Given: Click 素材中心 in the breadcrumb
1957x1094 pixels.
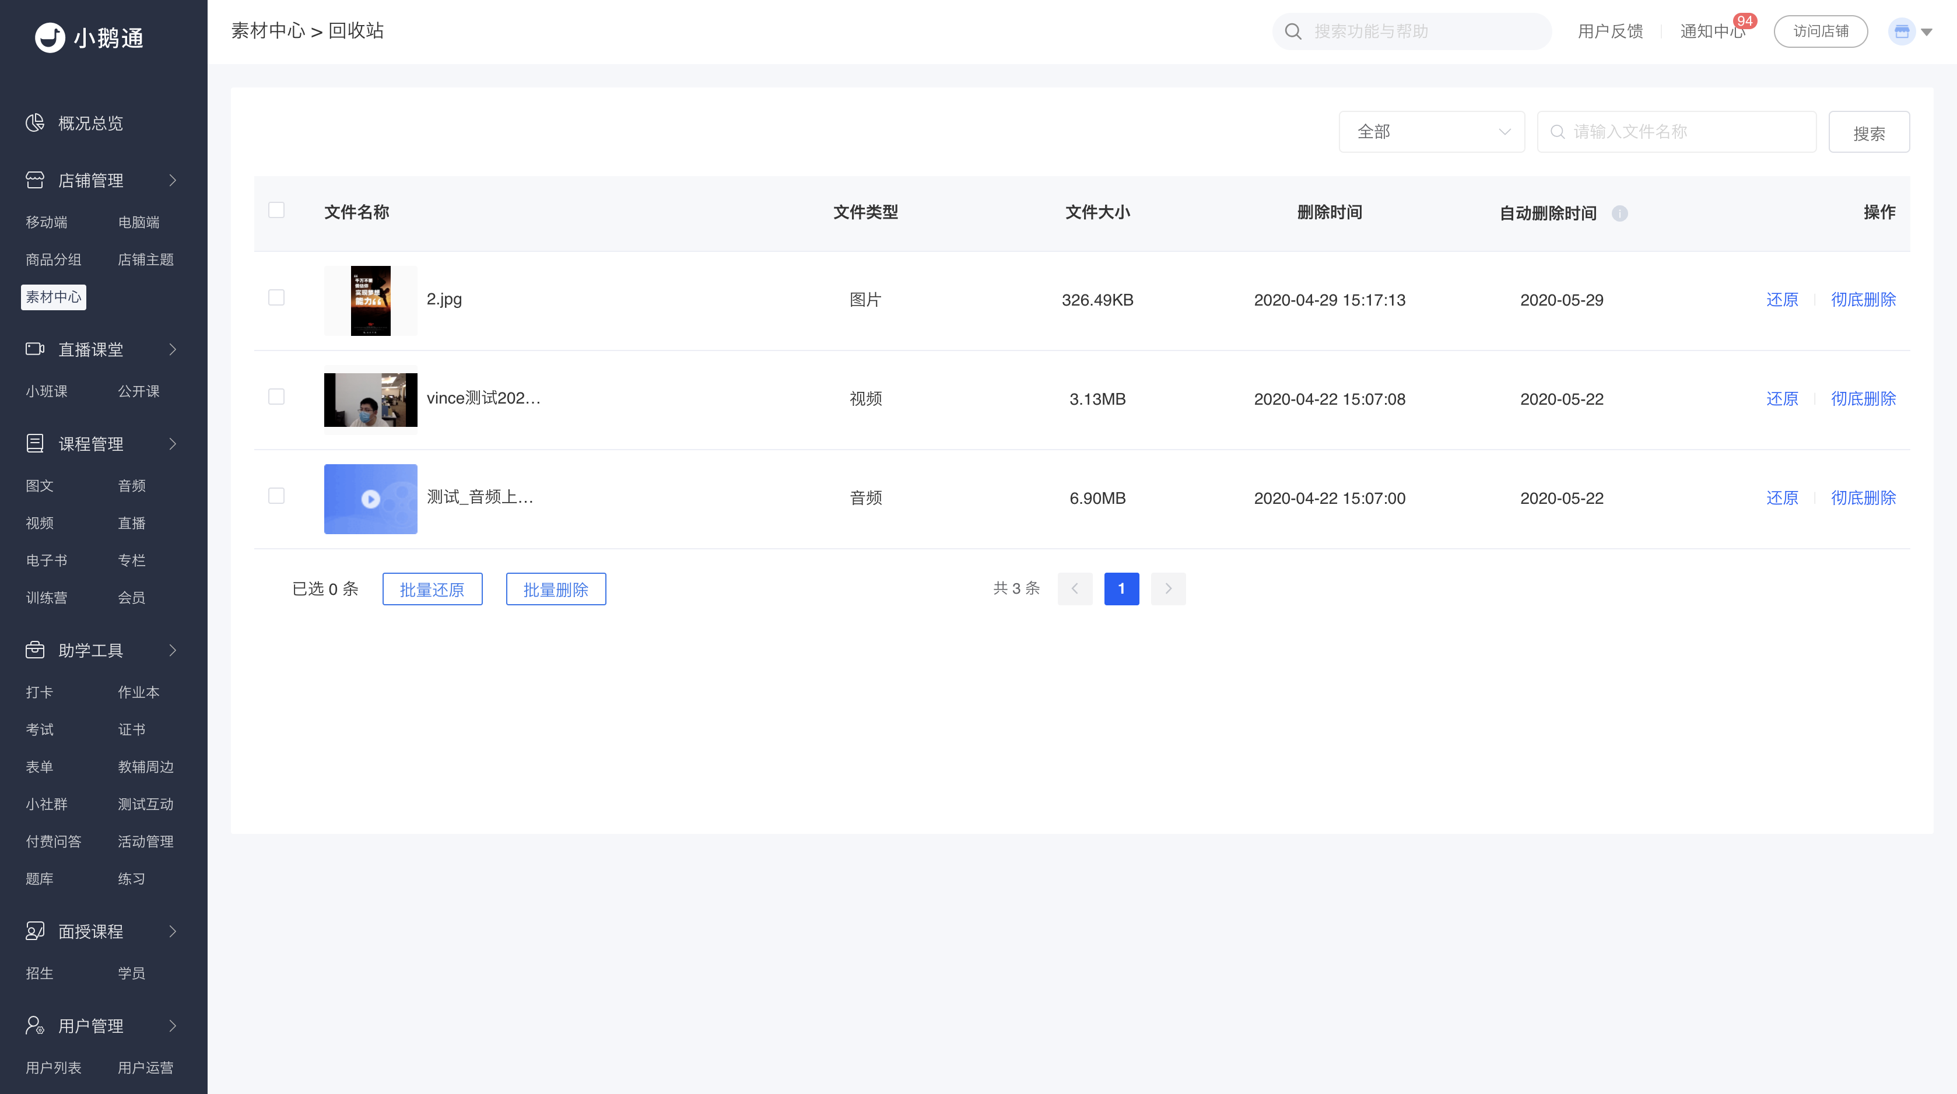Looking at the screenshot, I should [x=268, y=30].
